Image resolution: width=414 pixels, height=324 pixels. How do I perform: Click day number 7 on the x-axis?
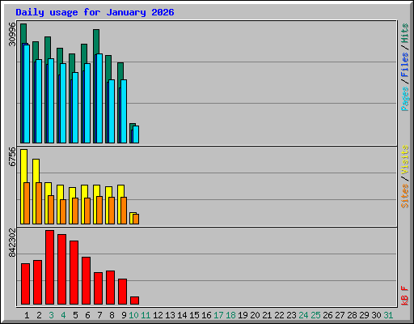pyautogui.click(x=99, y=315)
